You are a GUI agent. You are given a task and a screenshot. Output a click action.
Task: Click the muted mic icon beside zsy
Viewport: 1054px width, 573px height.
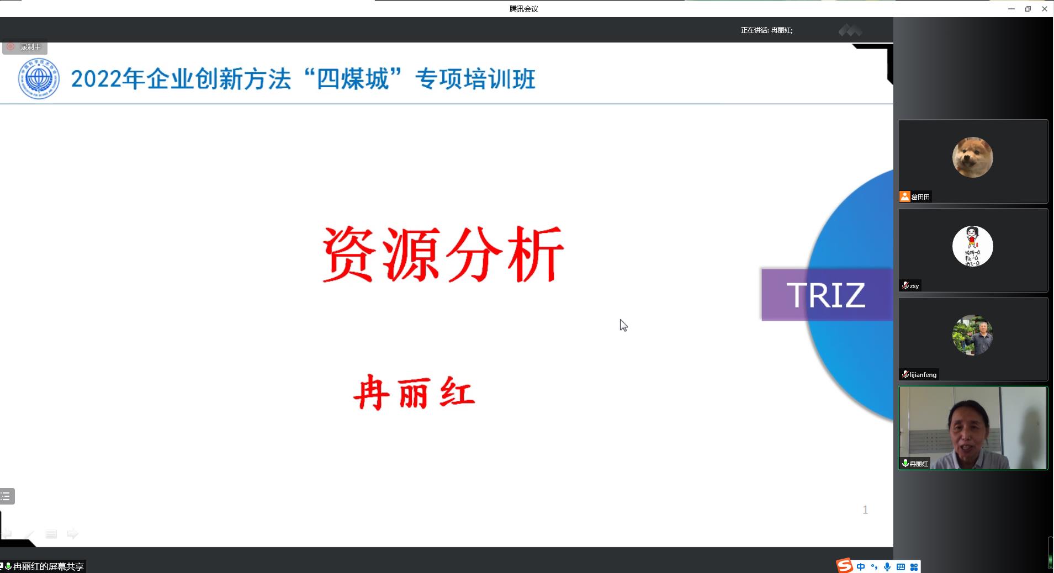[905, 285]
